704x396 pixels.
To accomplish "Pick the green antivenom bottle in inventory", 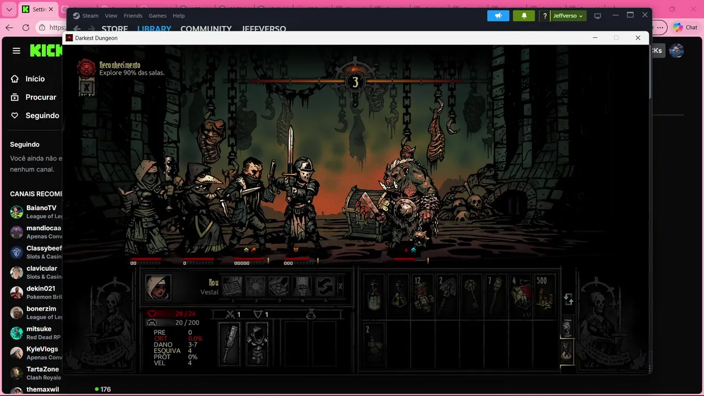I will (x=398, y=294).
